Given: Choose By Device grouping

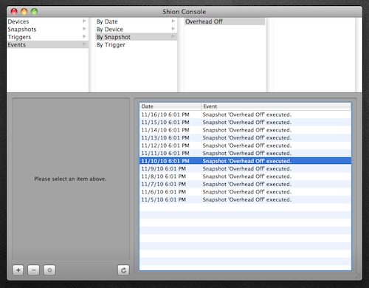Looking at the screenshot, I should point(137,29).
